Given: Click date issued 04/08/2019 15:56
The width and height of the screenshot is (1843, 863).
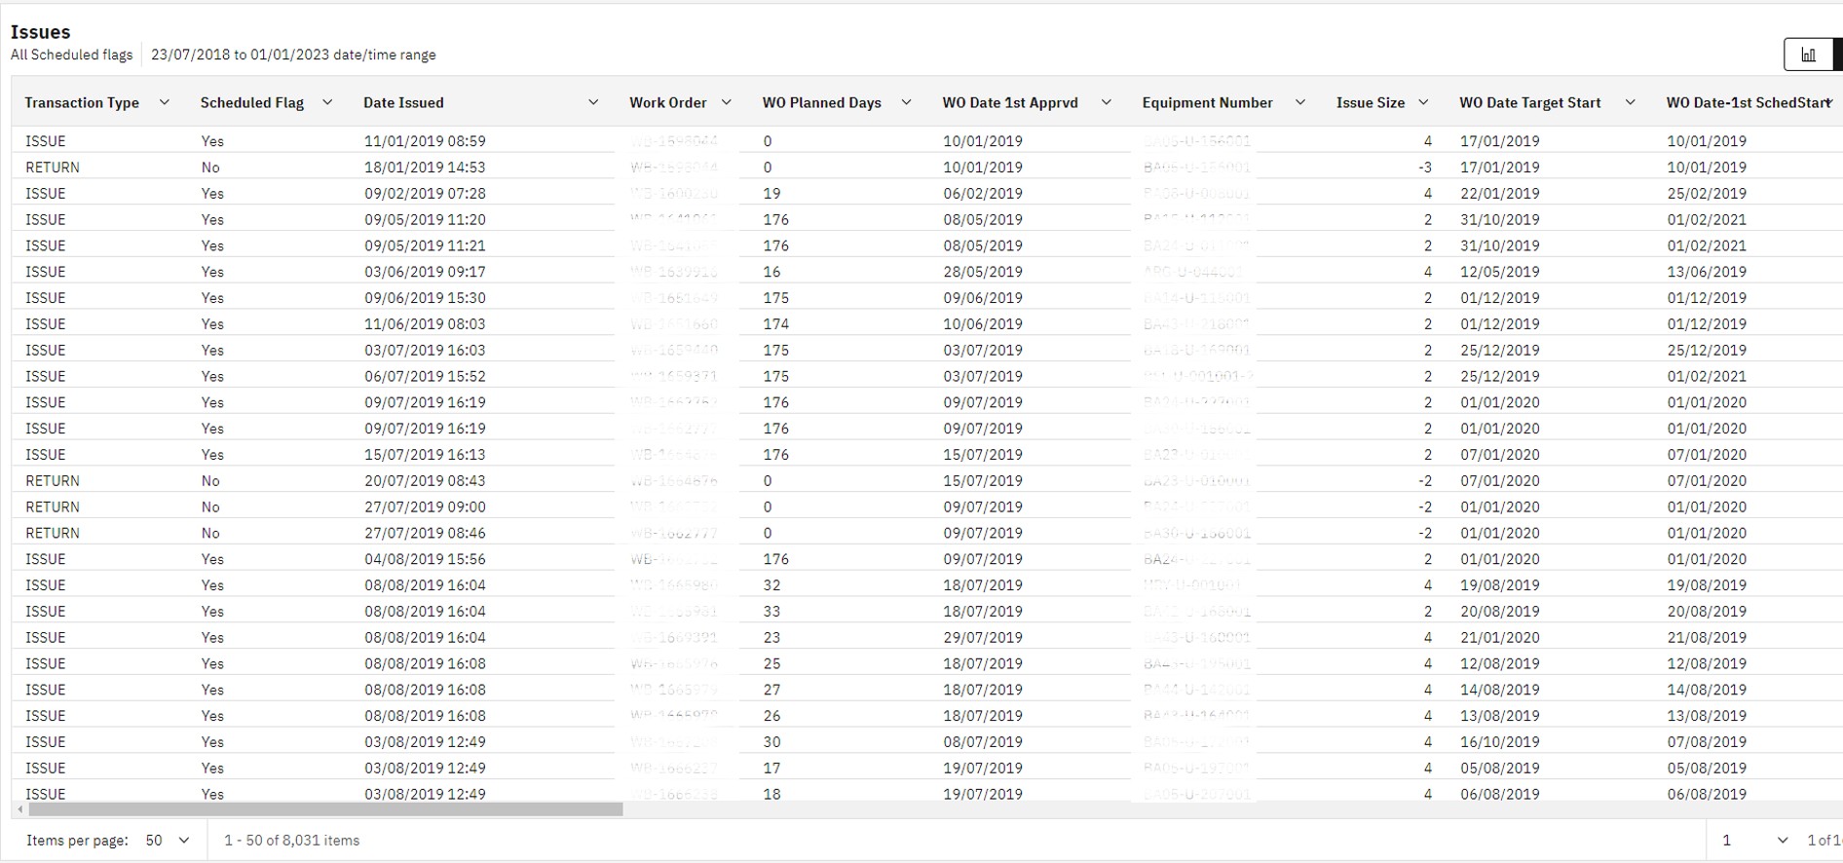Looking at the screenshot, I should (x=425, y=559).
